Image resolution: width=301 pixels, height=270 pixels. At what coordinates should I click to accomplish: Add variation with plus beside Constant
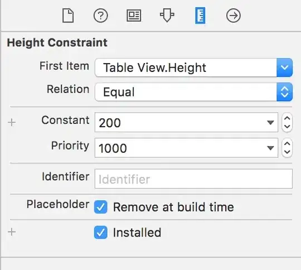pyautogui.click(x=12, y=122)
